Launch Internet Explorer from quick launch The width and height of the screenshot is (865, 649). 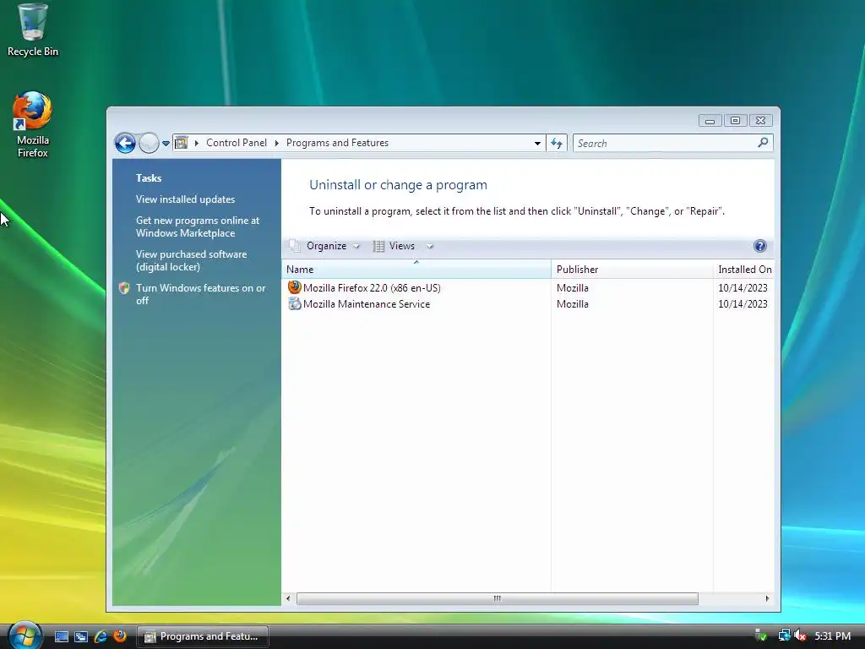(x=101, y=636)
